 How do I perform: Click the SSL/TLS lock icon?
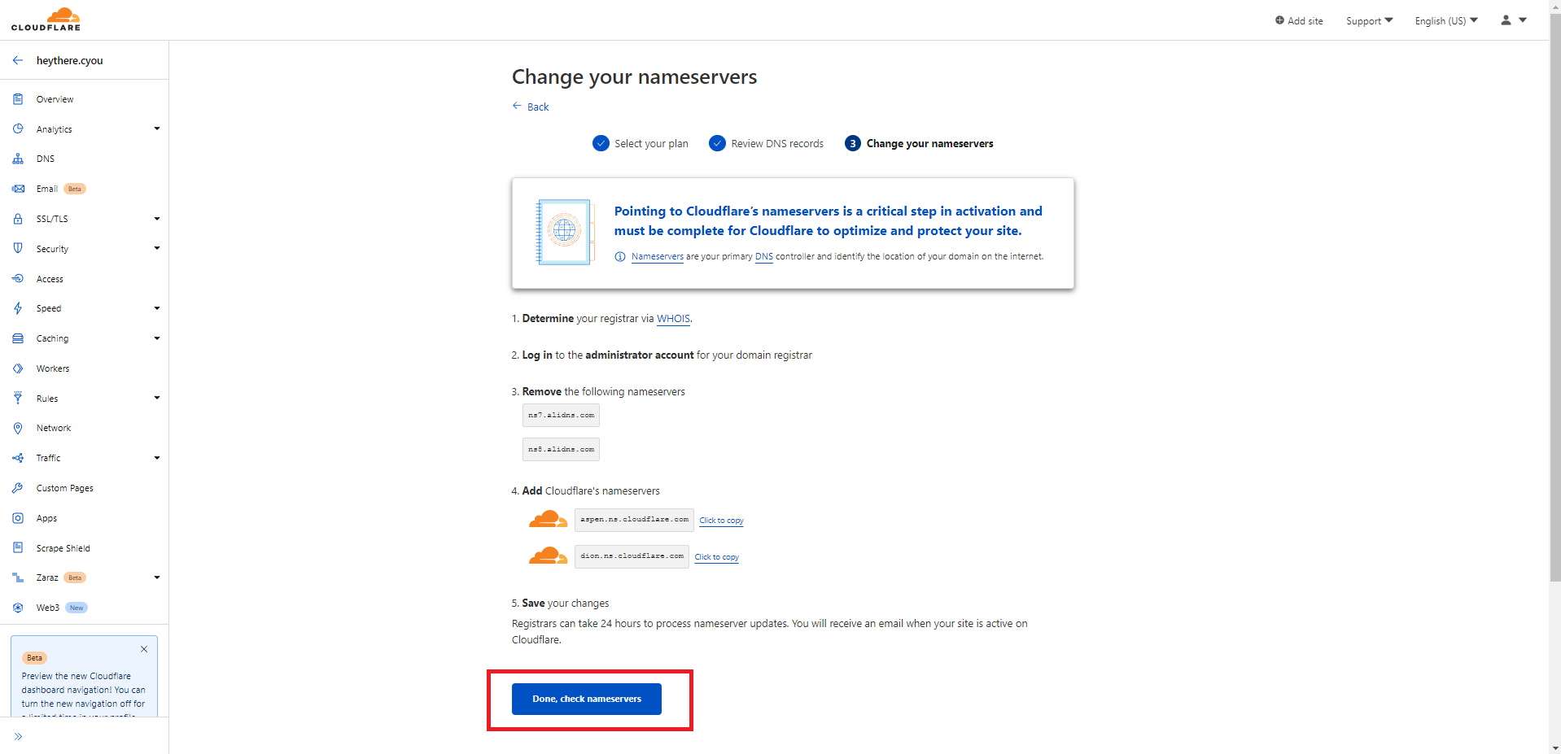pos(18,219)
